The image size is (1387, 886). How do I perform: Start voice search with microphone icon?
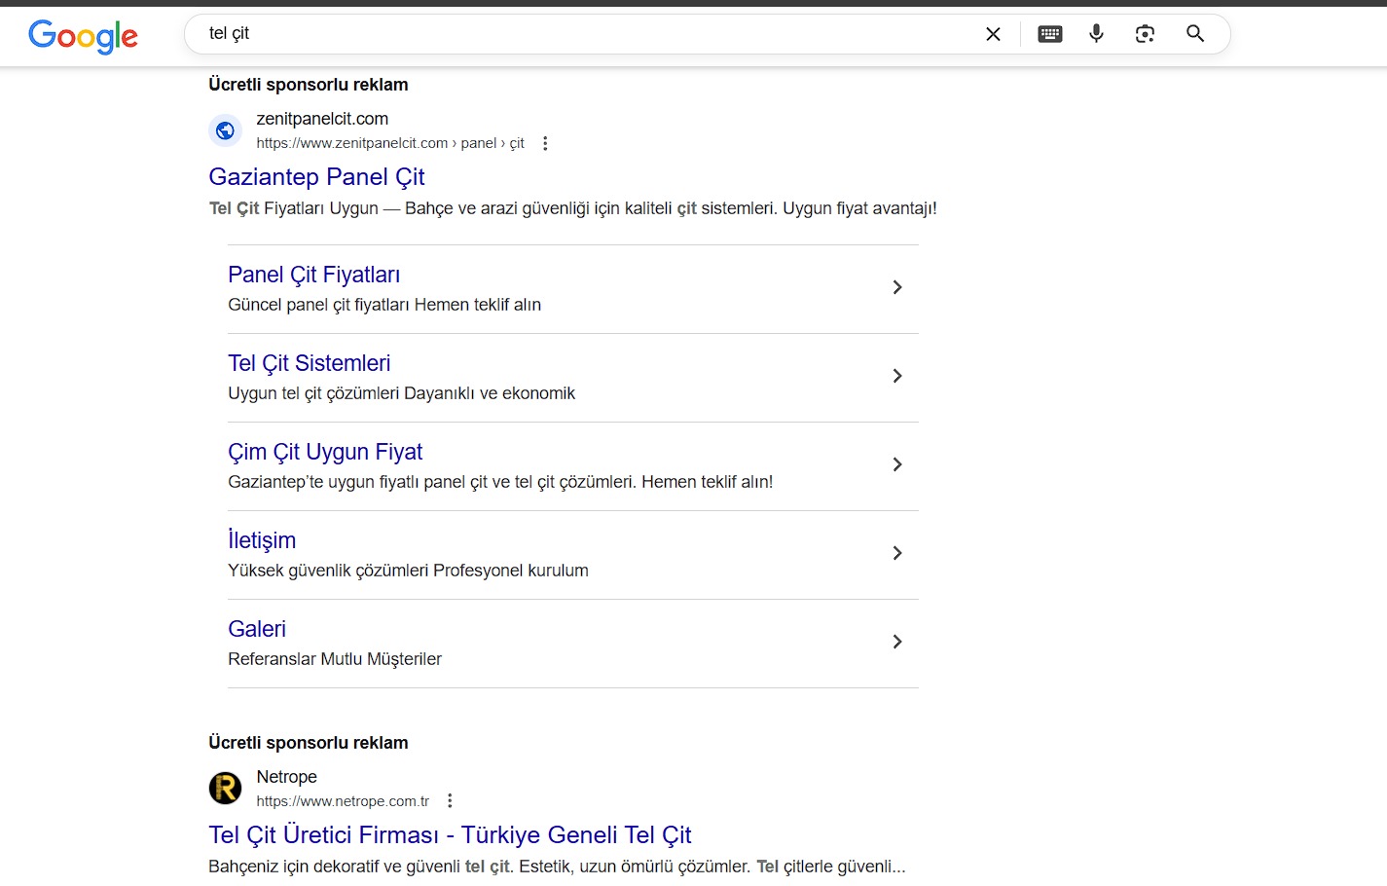point(1096,34)
